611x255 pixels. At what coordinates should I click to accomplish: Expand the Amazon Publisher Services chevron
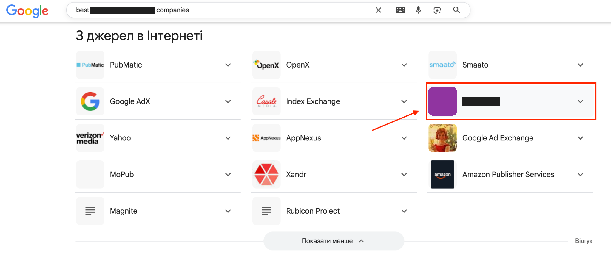click(x=580, y=174)
